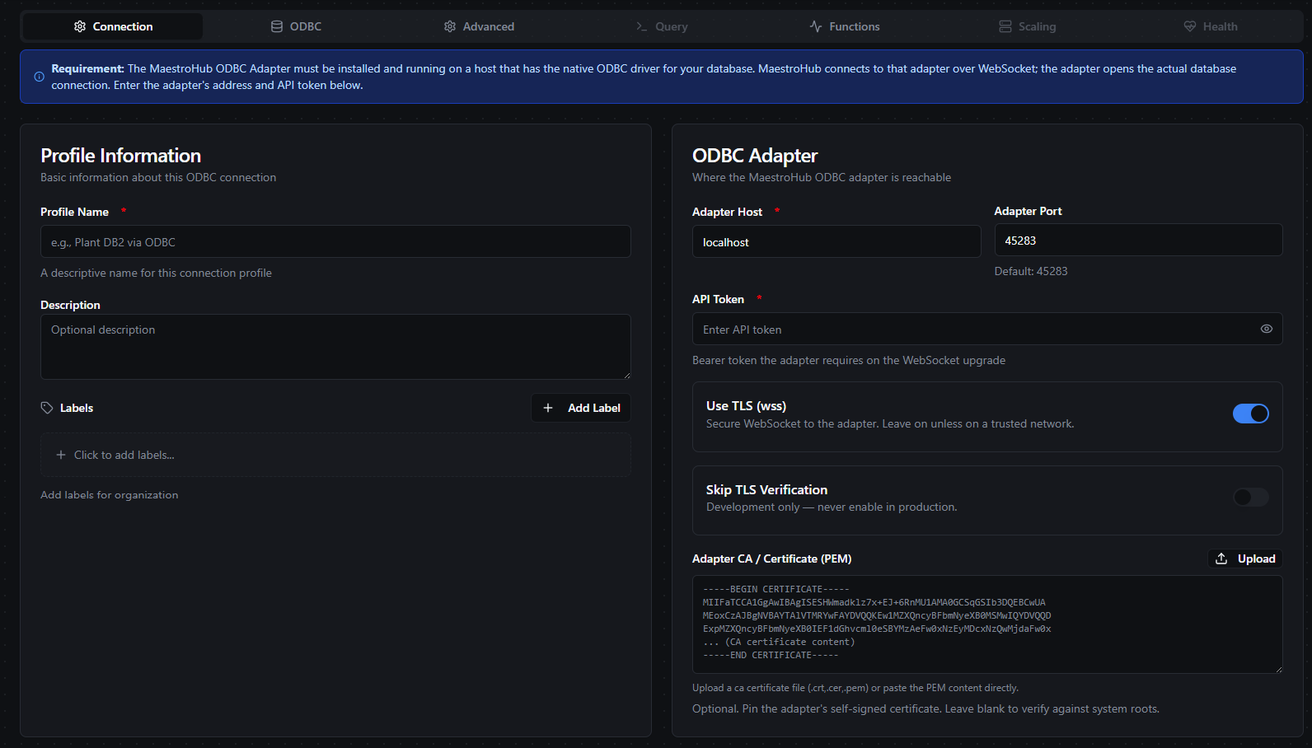Click the tag icon beside Labels
Viewport: 1312px width, 748px height.
click(47, 408)
